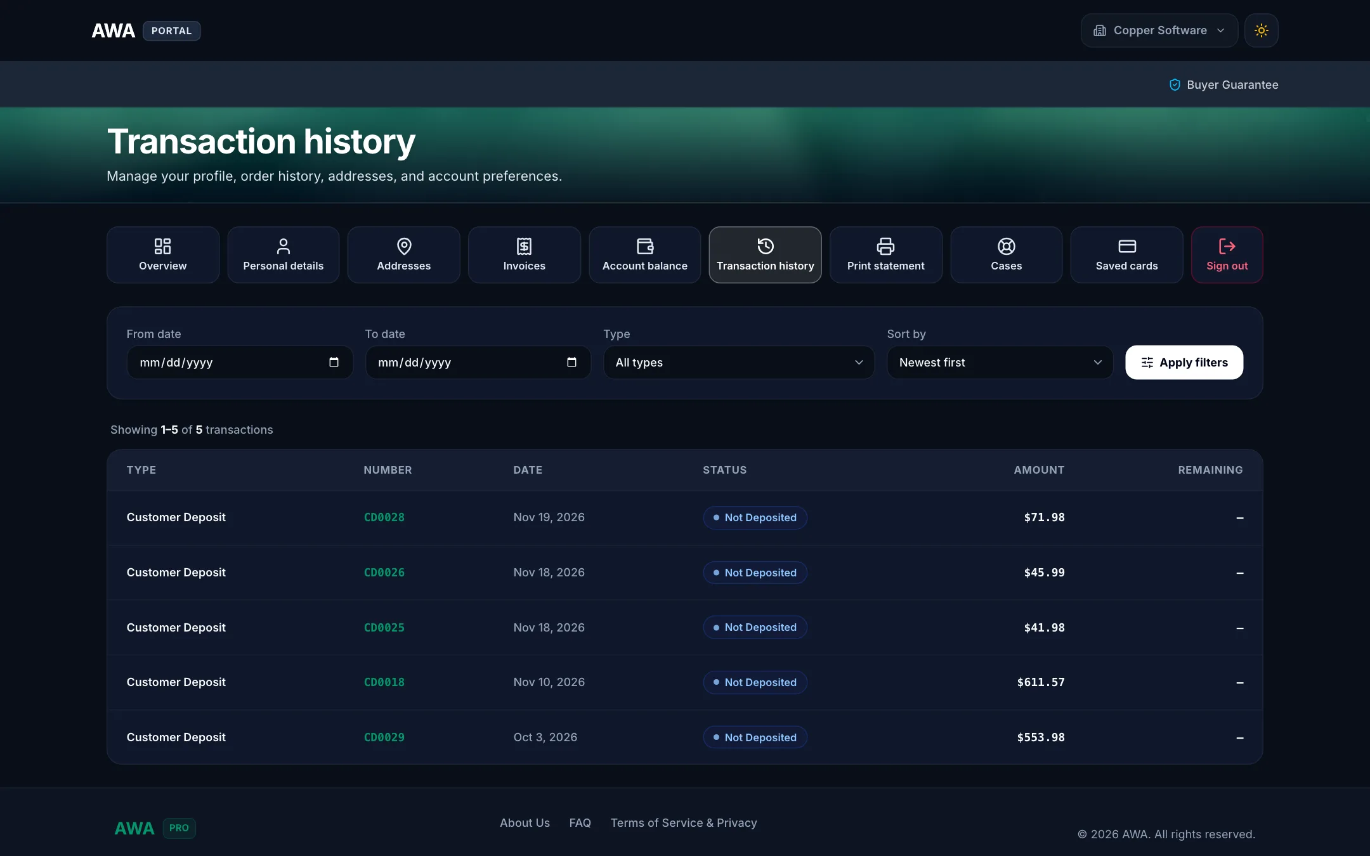Click into the From date field

pos(240,362)
